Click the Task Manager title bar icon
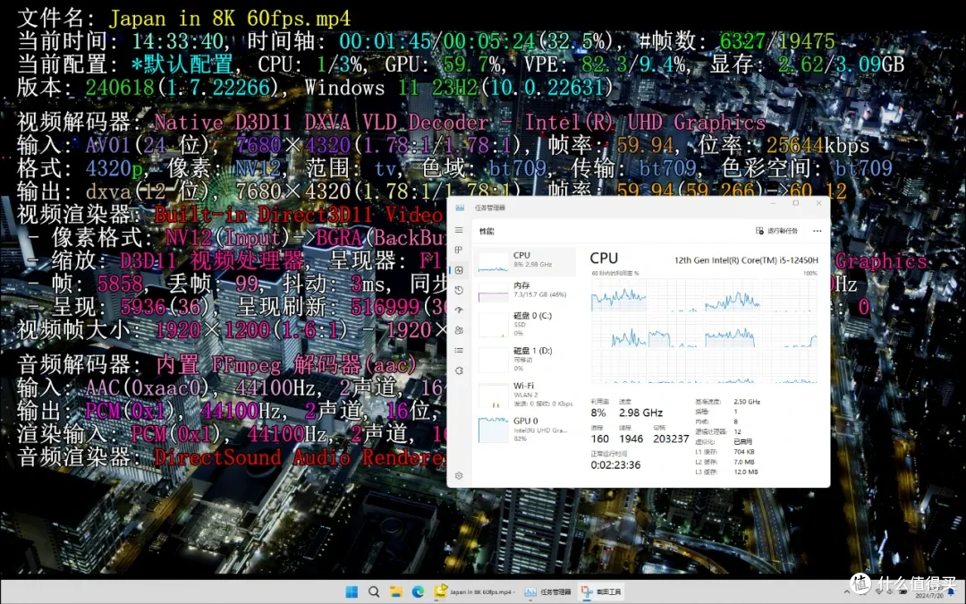 [x=460, y=208]
